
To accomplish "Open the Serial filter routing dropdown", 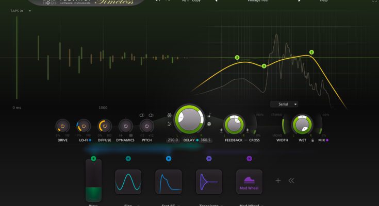I will (284, 104).
